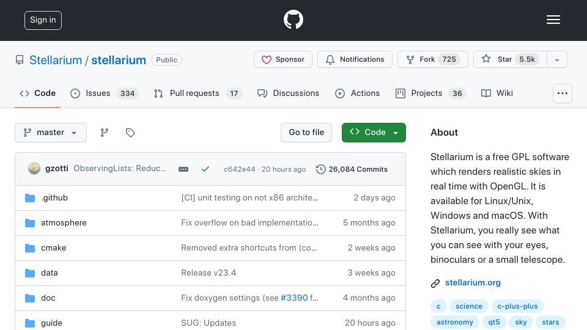Select the sky topic tag
587x330 pixels.
pos(521,322)
